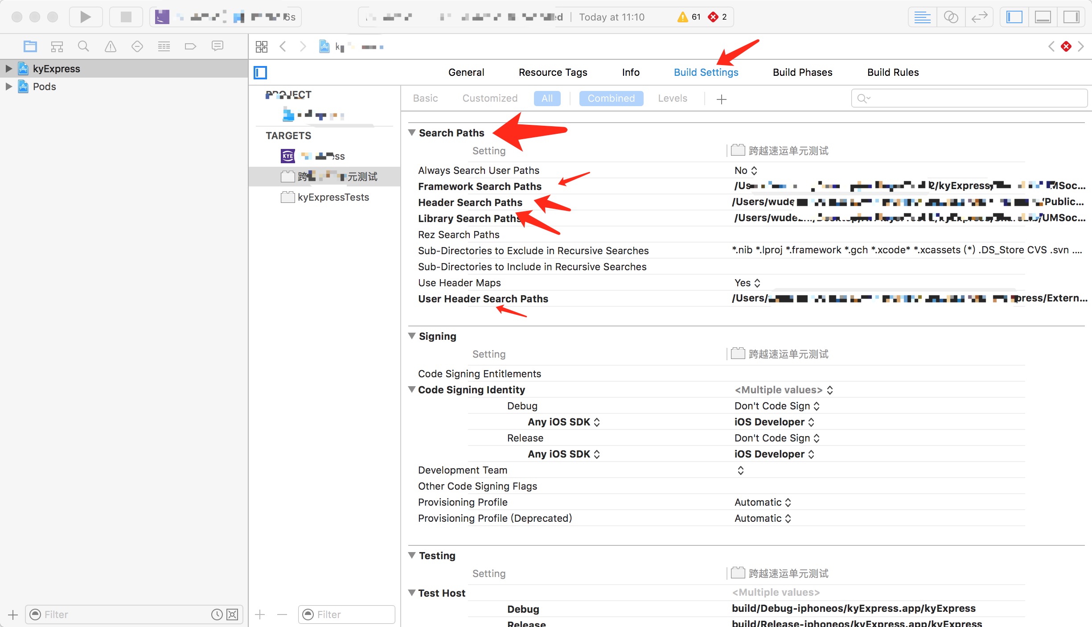The width and height of the screenshot is (1092, 627).
Task: Open Development Team dropdown
Action: [x=740, y=470]
